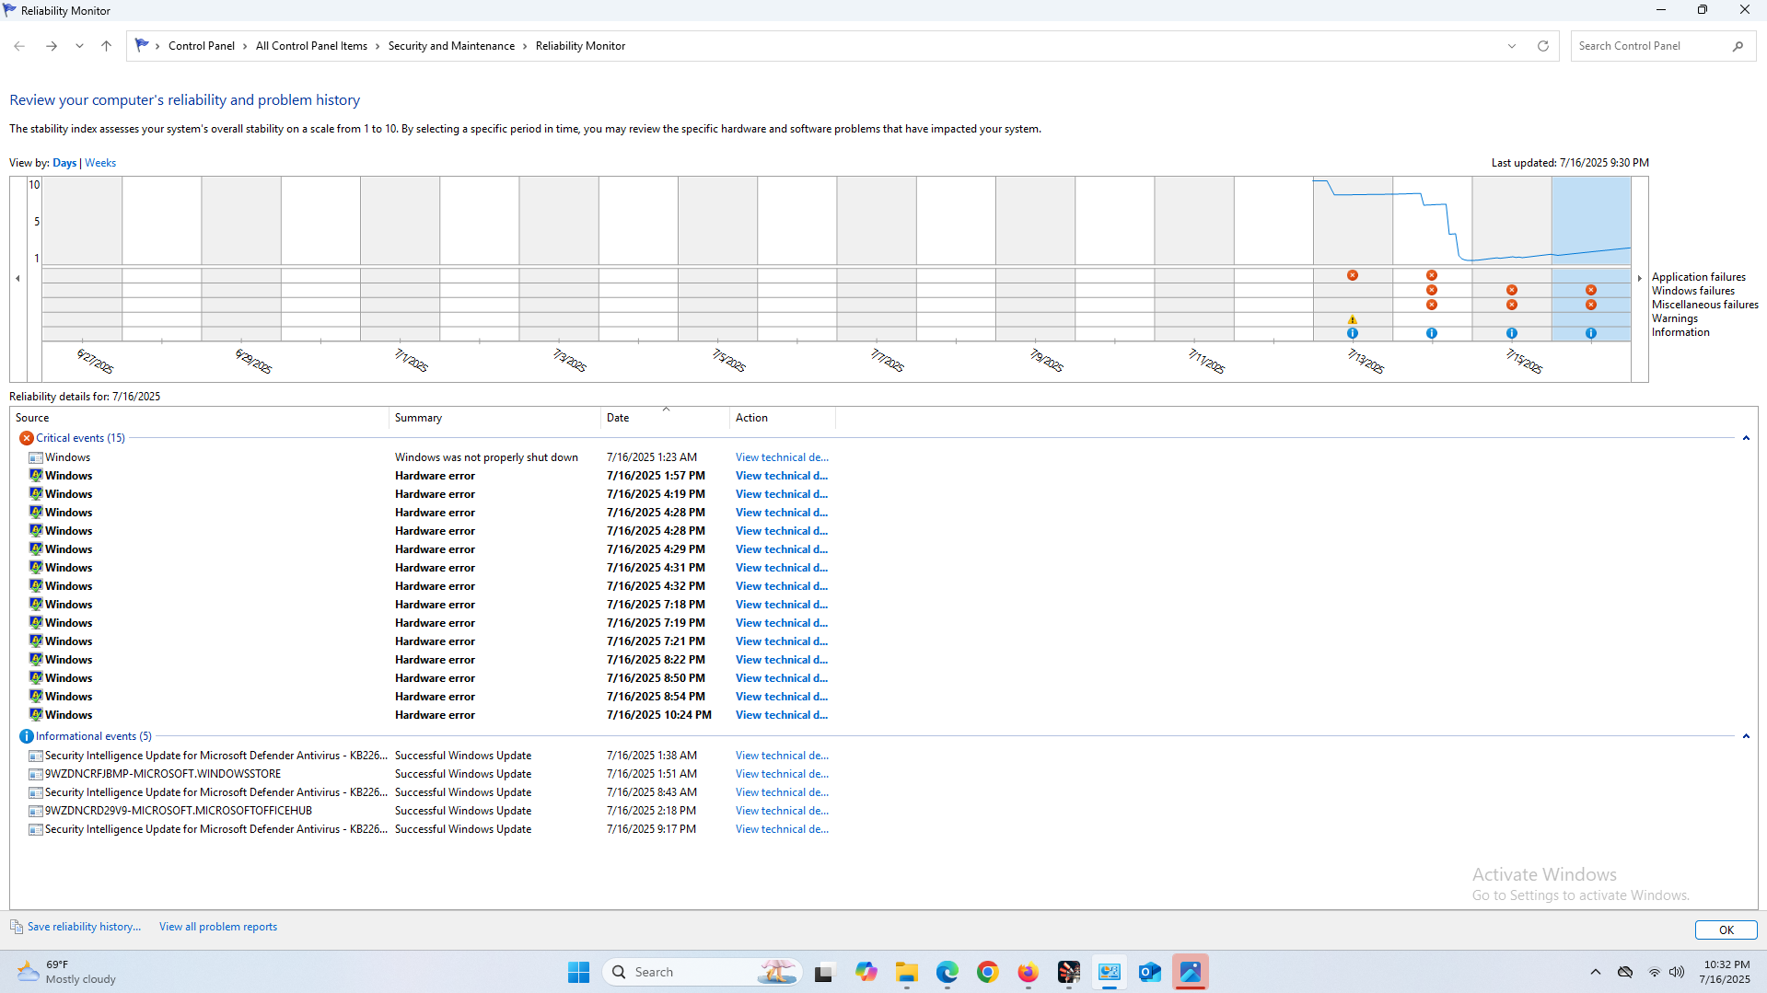Navigate up one level with the up arrow

[x=106, y=46]
